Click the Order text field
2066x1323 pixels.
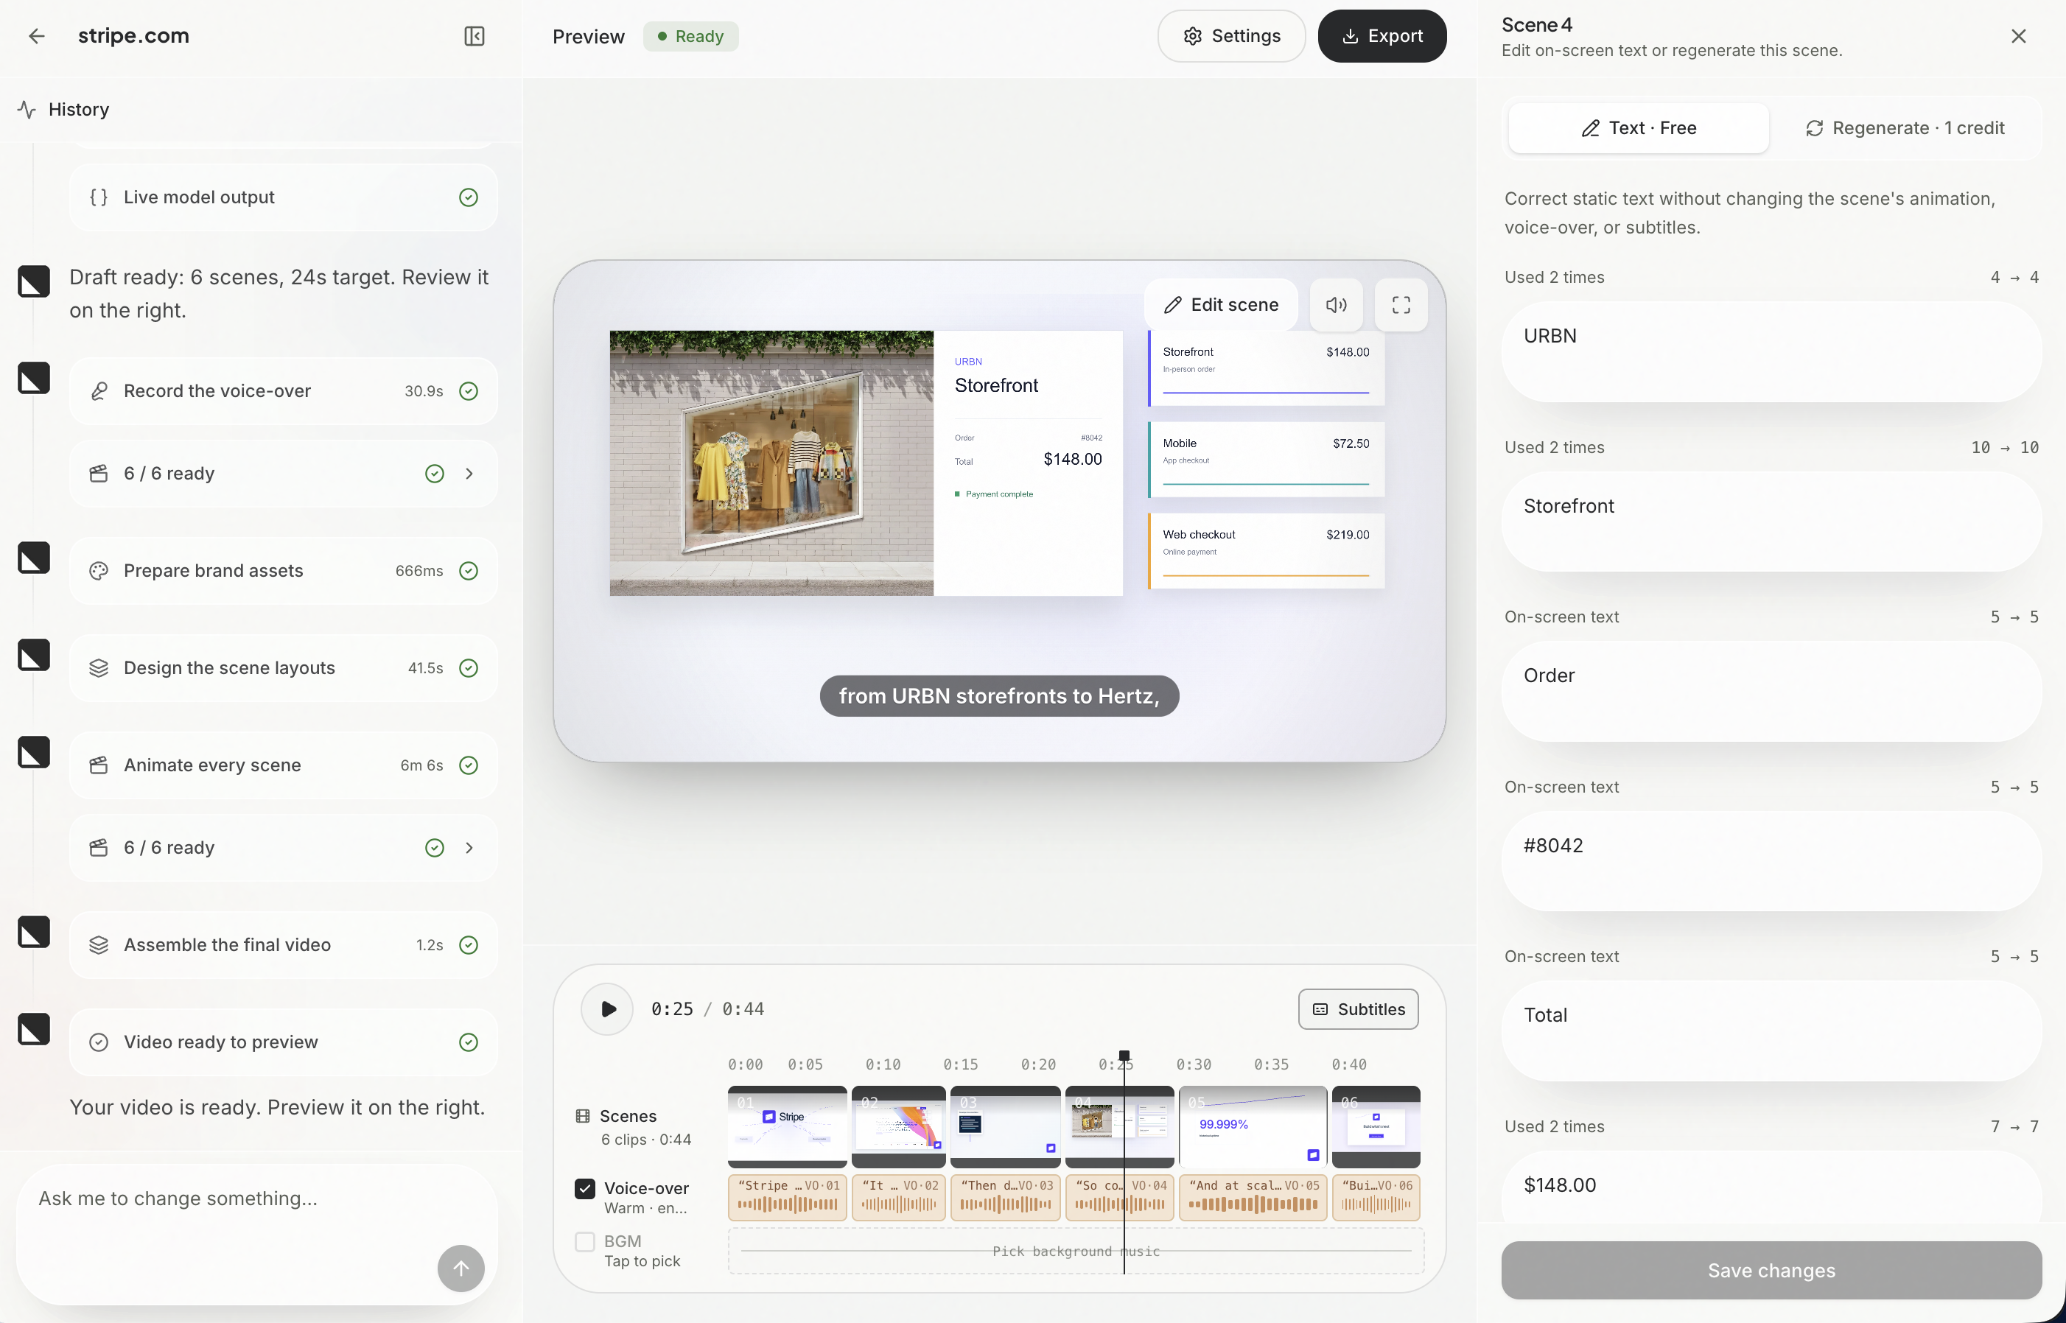tap(1771, 692)
